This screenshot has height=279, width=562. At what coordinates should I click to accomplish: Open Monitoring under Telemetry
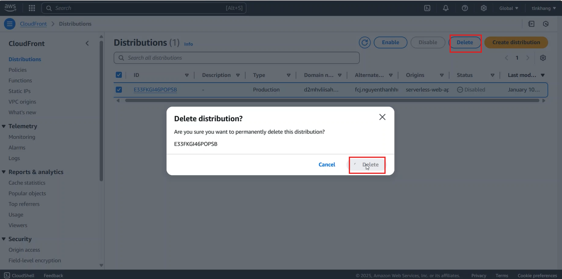(22, 137)
